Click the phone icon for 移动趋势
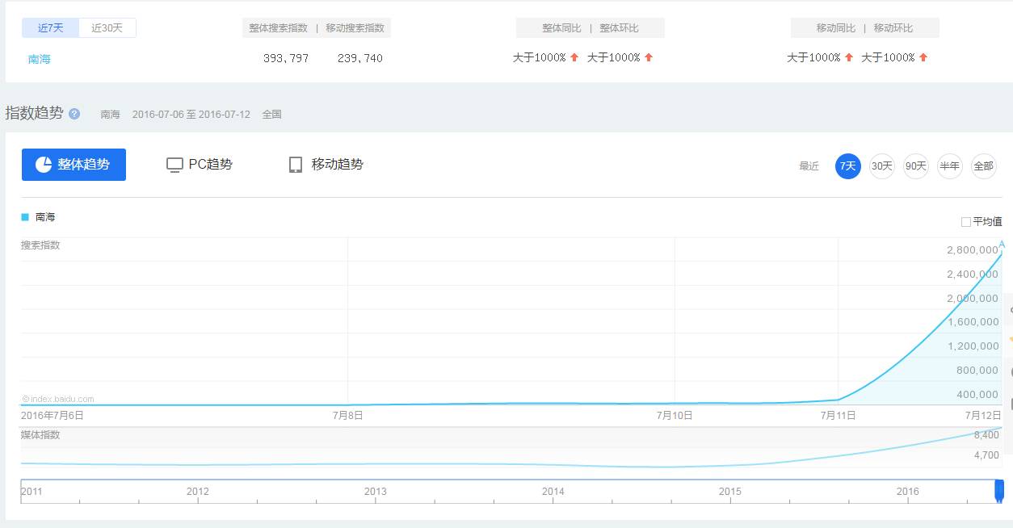The height and width of the screenshot is (528, 1013). point(296,165)
